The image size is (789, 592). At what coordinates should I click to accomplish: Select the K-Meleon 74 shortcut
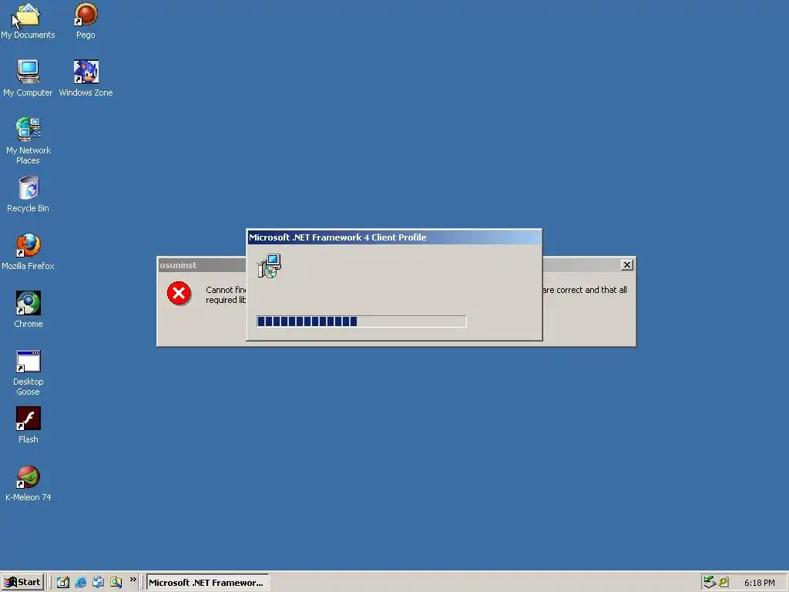29,483
